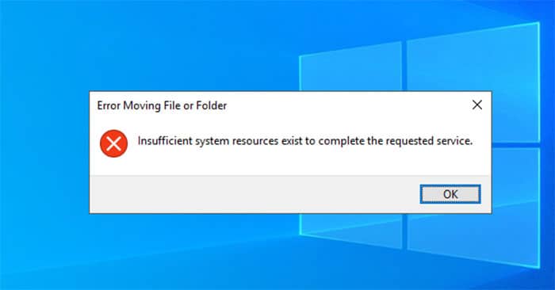Image resolution: width=555 pixels, height=290 pixels.
Task: Click the blank title bar area left of the X
Action: pyautogui.click(x=347, y=105)
